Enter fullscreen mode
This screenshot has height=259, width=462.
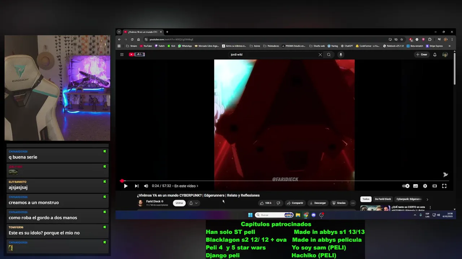(444, 186)
